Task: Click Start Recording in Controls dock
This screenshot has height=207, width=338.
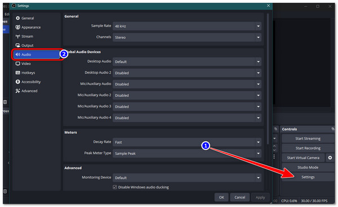Action: point(308,148)
